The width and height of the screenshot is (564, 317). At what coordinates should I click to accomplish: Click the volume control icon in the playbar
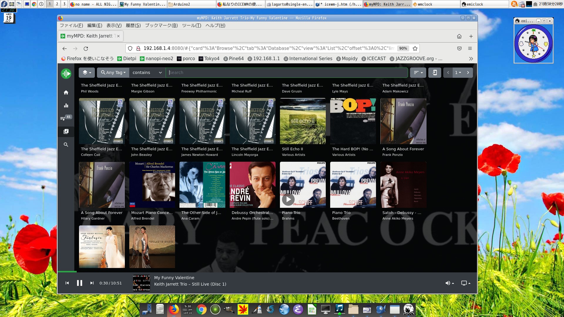448,283
